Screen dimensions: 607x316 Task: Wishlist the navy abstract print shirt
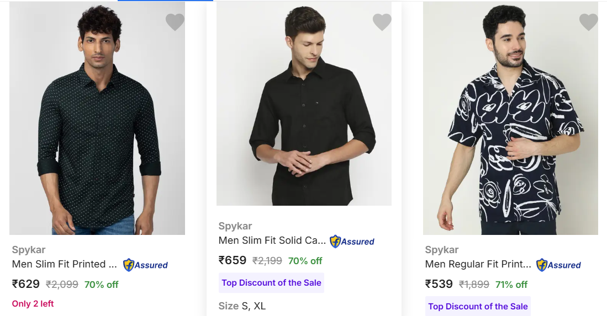[588, 22]
